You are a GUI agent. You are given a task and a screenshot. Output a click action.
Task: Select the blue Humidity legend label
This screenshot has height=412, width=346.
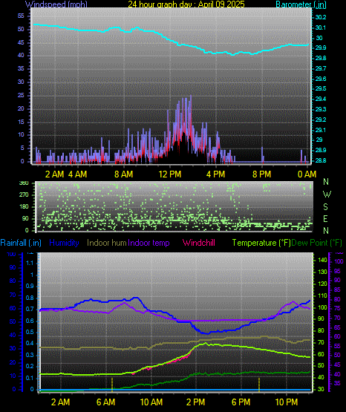64,243
